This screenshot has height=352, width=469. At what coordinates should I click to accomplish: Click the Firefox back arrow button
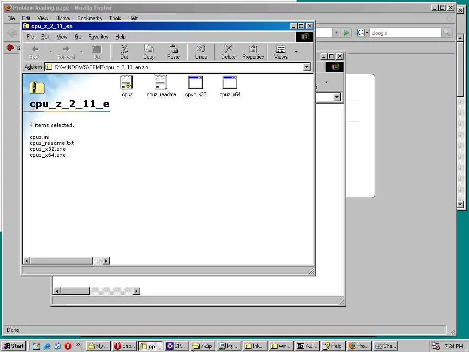tap(12, 33)
